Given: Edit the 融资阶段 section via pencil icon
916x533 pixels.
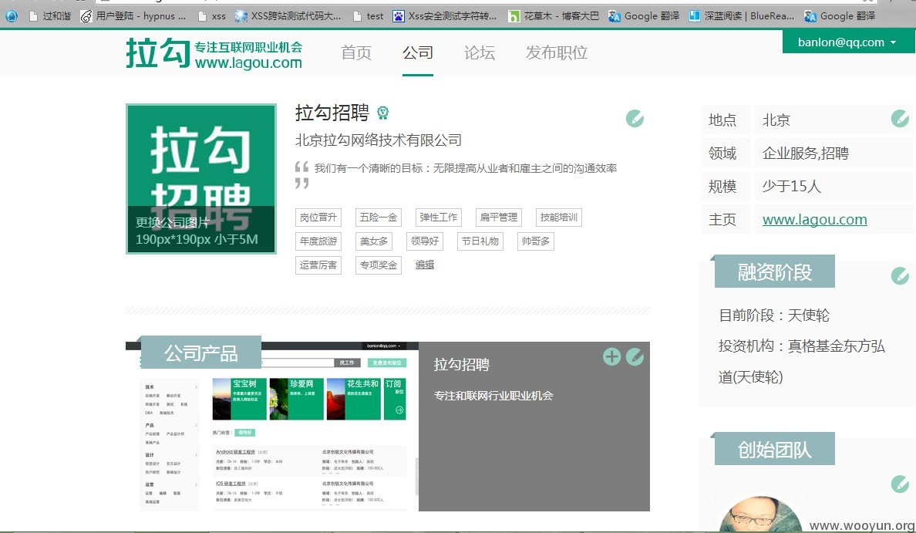Looking at the screenshot, I should (x=900, y=275).
